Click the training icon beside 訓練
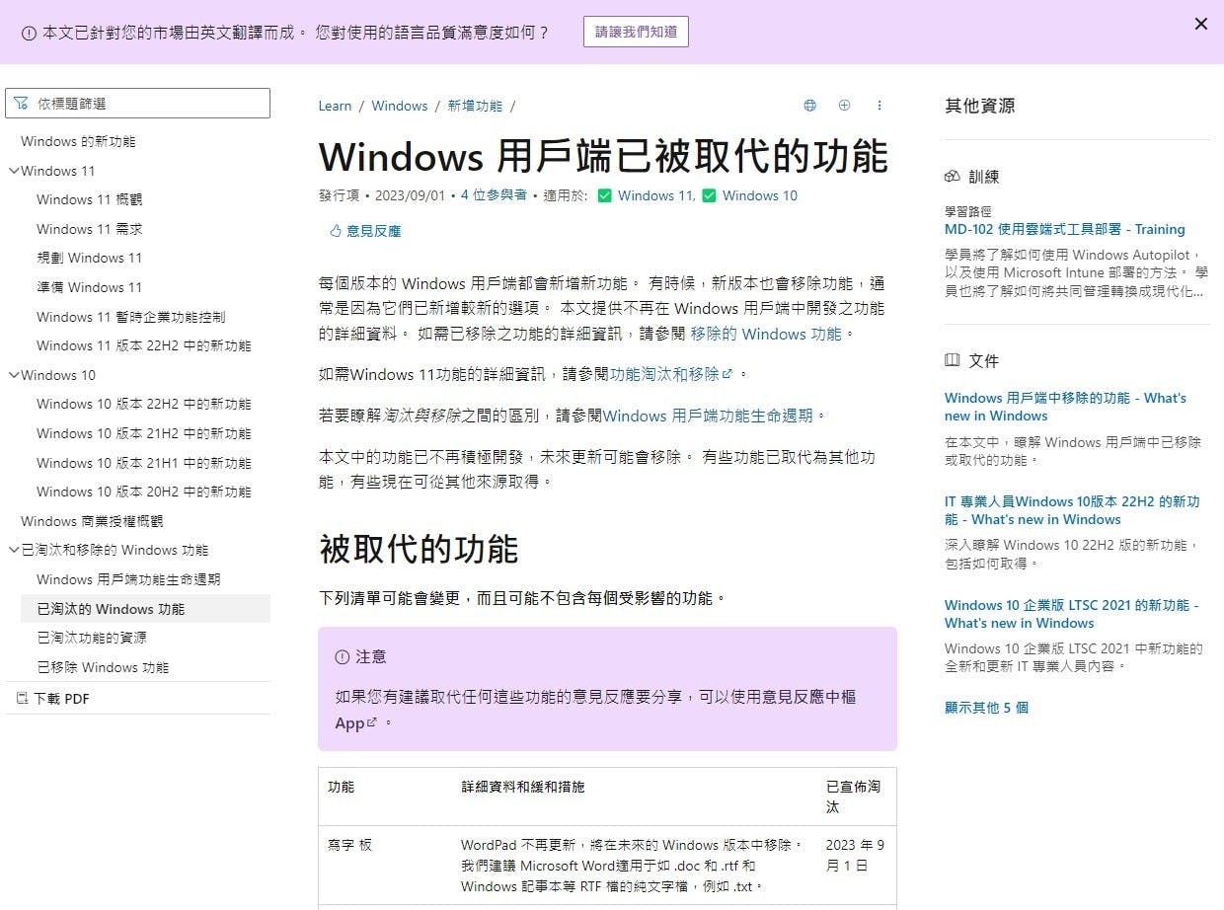 953,177
